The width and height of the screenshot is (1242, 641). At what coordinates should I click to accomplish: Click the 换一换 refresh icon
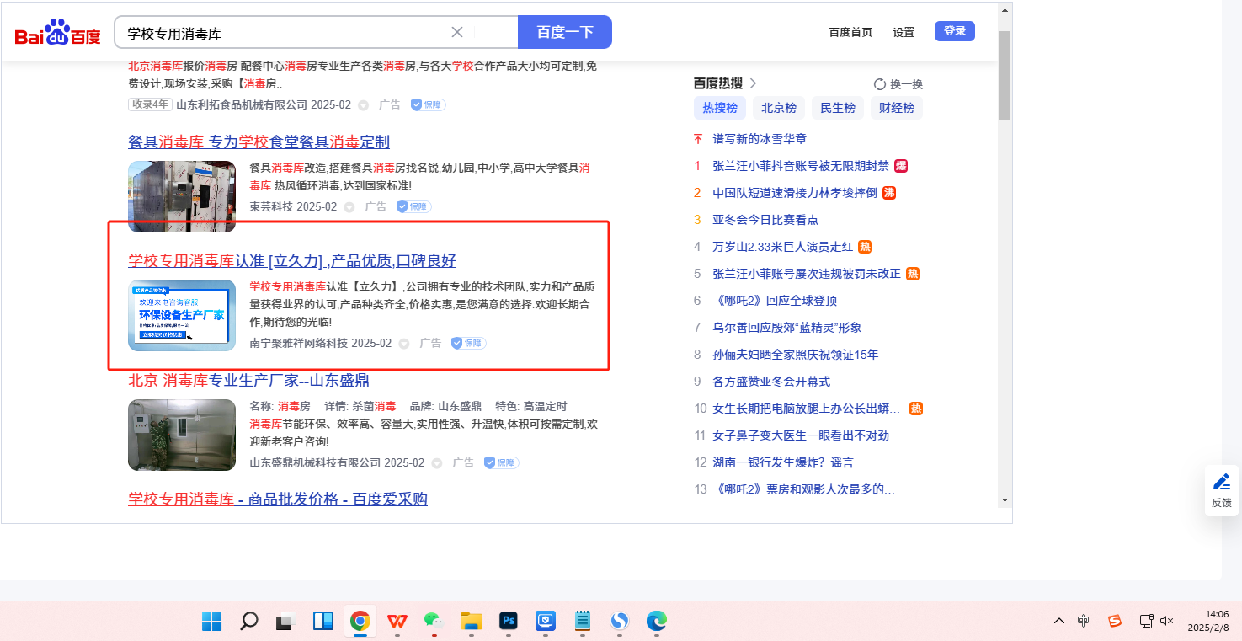click(880, 84)
